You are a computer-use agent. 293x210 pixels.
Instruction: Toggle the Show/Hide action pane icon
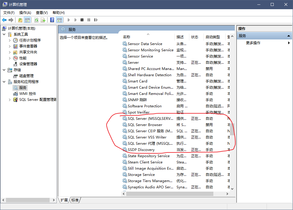(x=59, y=20)
